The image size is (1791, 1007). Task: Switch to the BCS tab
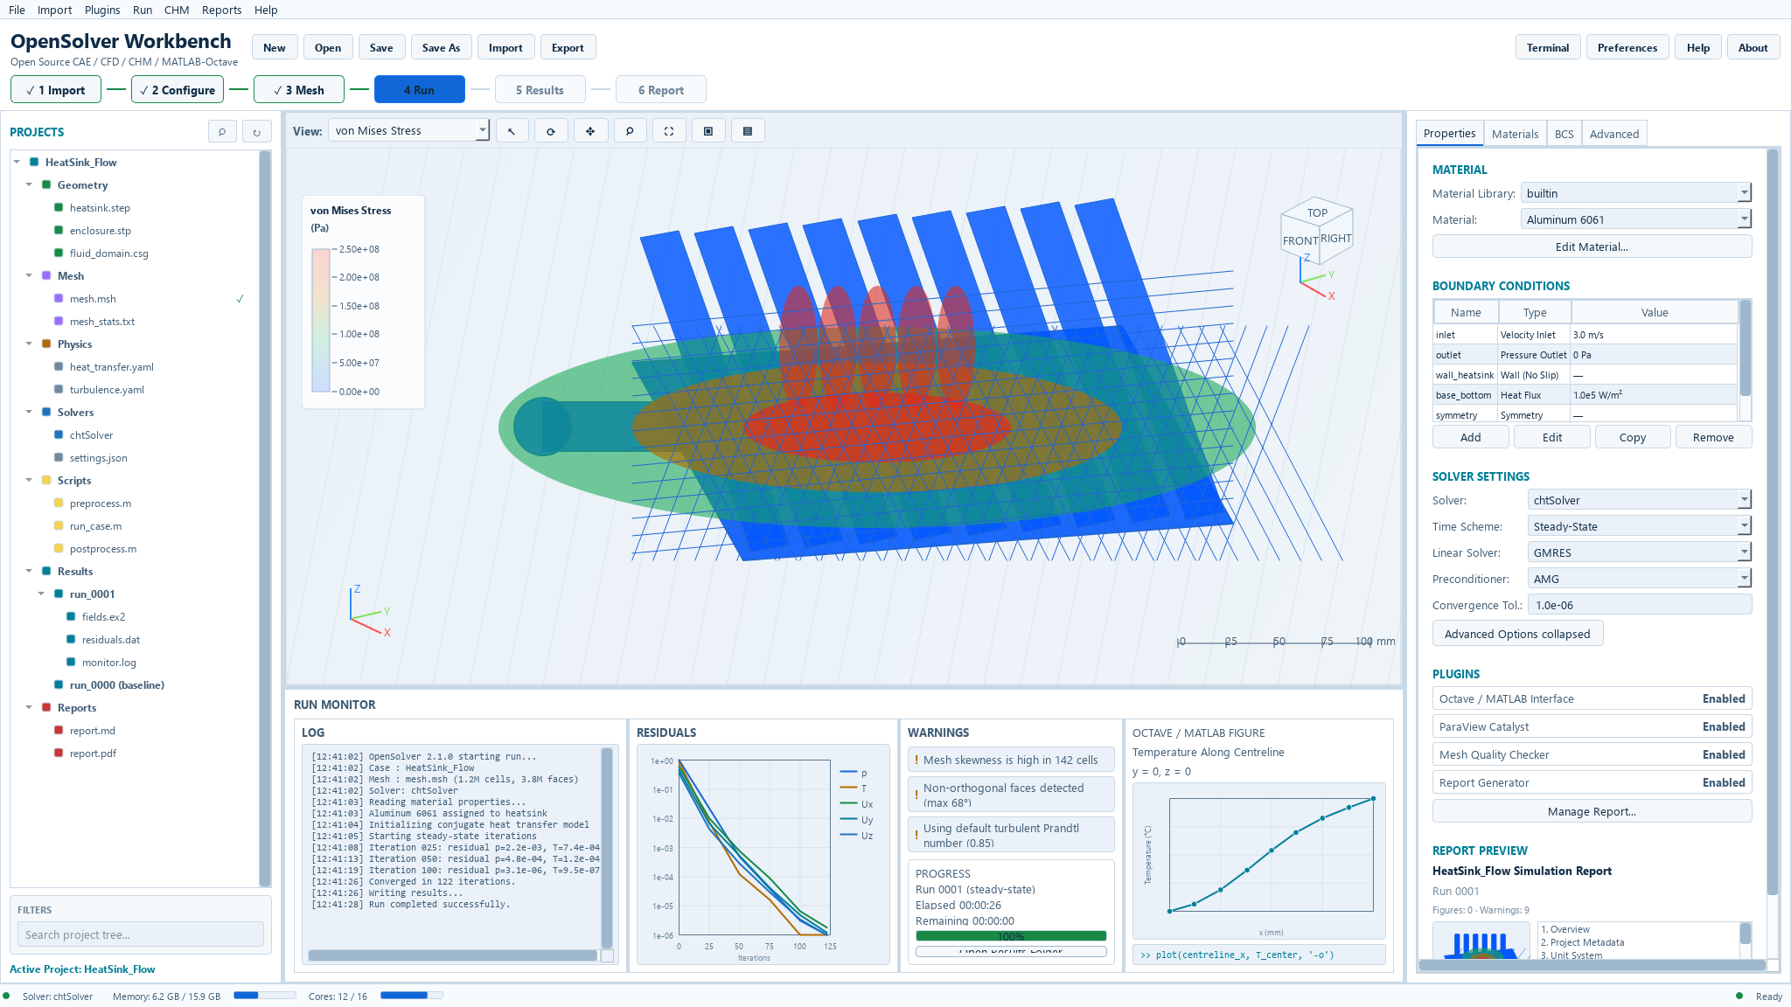pyautogui.click(x=1564, y=134)
